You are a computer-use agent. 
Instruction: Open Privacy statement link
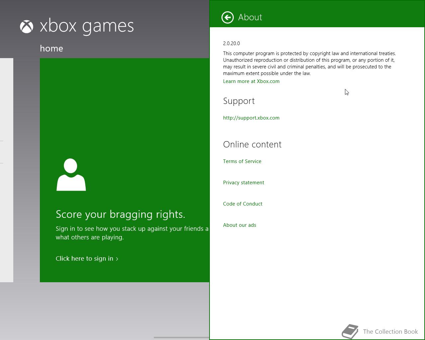pos(244,183)
